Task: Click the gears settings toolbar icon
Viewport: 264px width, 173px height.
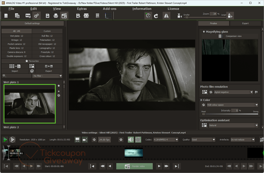Action: [36, 16]
